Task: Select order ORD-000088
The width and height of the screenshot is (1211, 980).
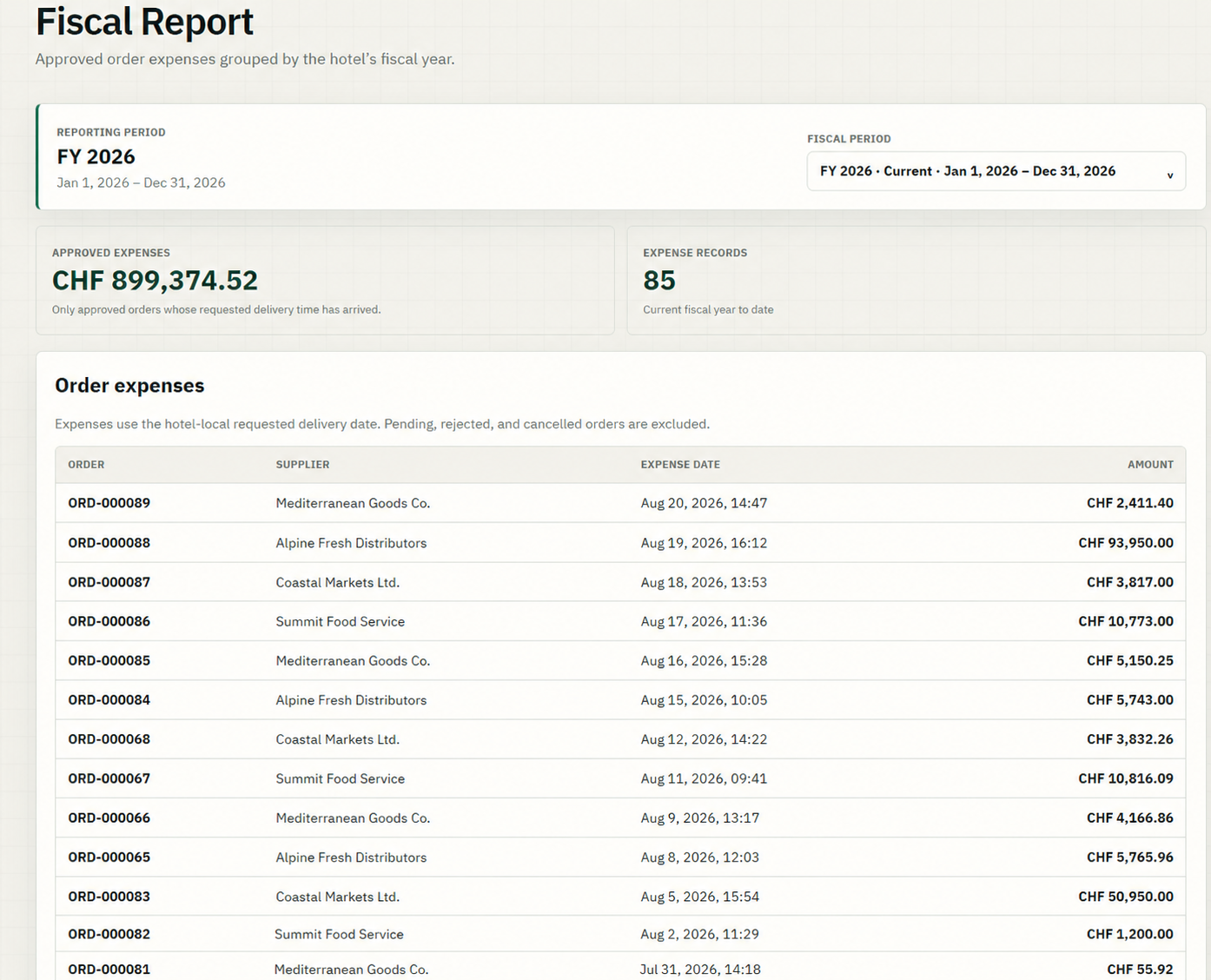Action: tap(109, 543)
